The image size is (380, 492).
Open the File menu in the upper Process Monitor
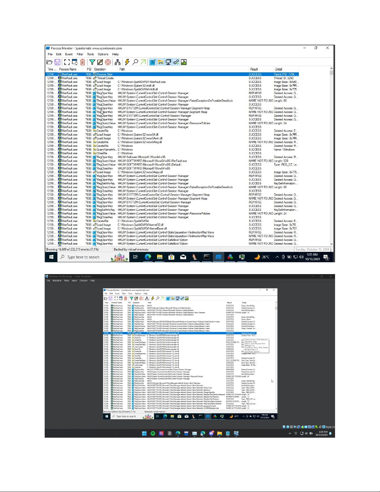50,54
